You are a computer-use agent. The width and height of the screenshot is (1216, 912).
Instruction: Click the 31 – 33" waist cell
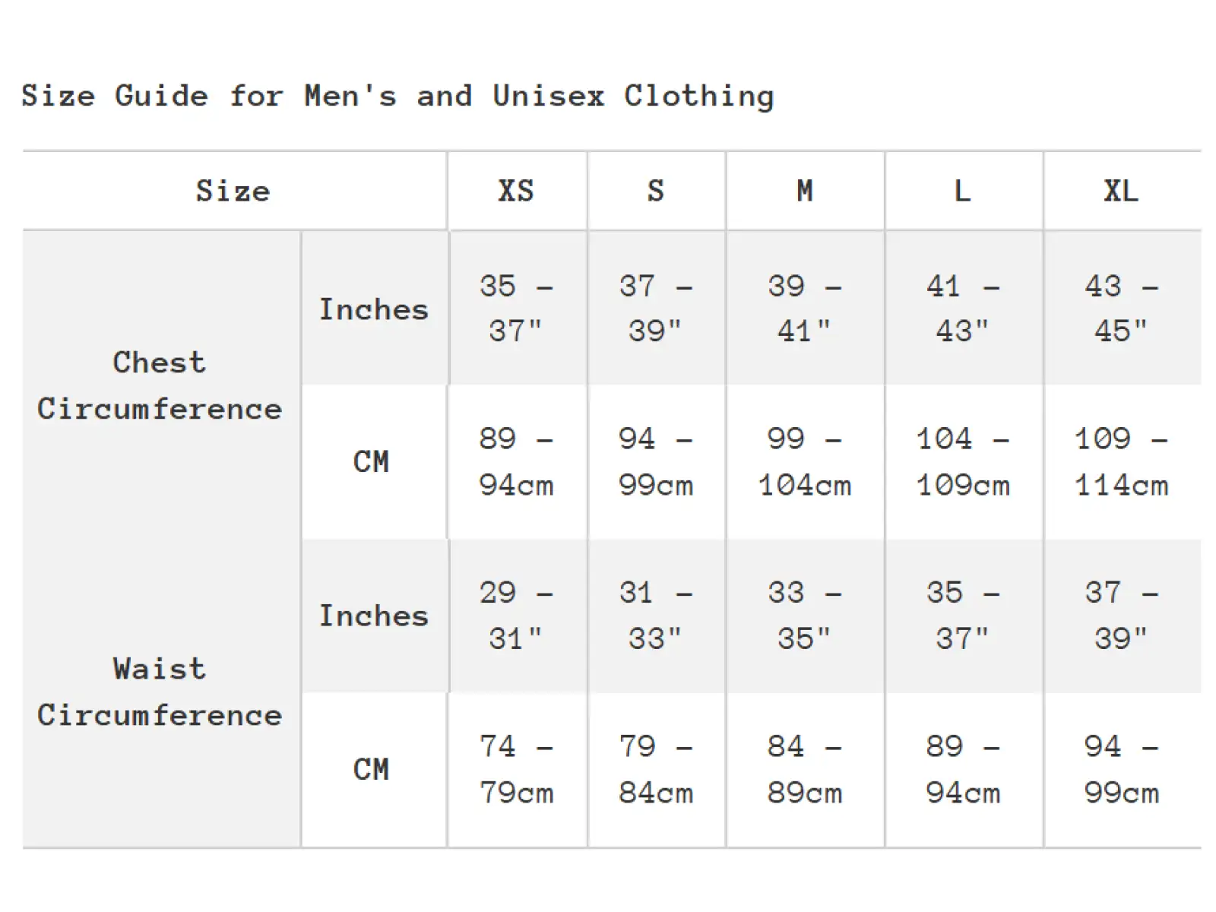(x=656, y=616)
